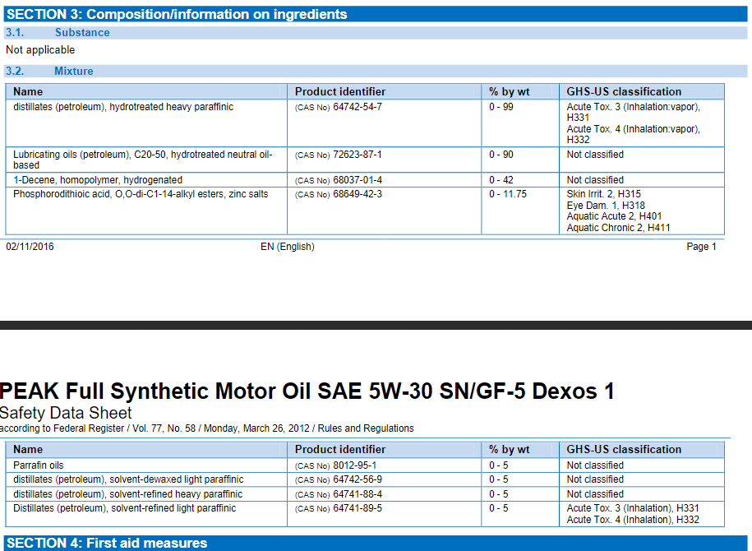Click CAS number 64741-88-4
The image size is (752, 551).
(358, 494)
